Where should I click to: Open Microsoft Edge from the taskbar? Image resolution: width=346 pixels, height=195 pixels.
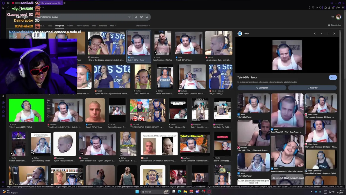coord(179,192)
